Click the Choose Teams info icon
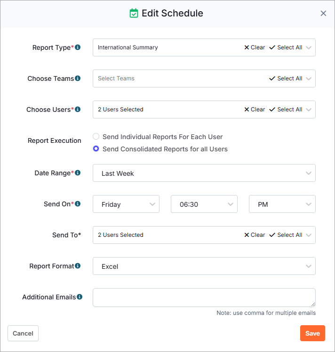 pyautogui.click(x=78, y=78)
